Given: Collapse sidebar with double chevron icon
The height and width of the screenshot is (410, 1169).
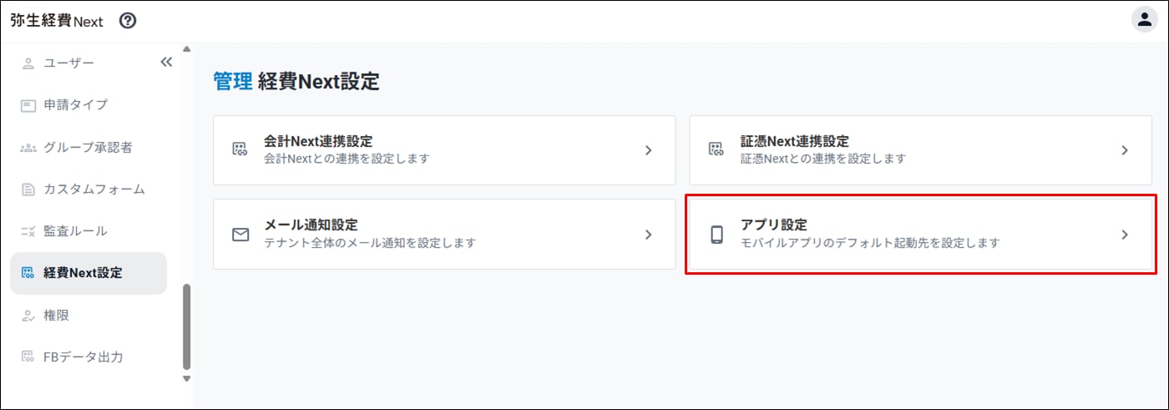Looking at the screenshot, I should (x=166, y=63).
